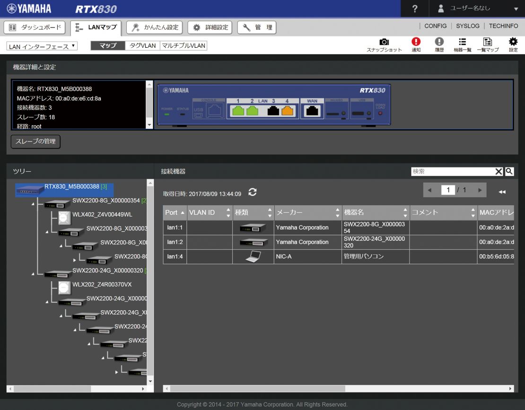Open the SYSLOG link
Screen dimensions: 525x410
pyautogui.click(x=468, y=26)
